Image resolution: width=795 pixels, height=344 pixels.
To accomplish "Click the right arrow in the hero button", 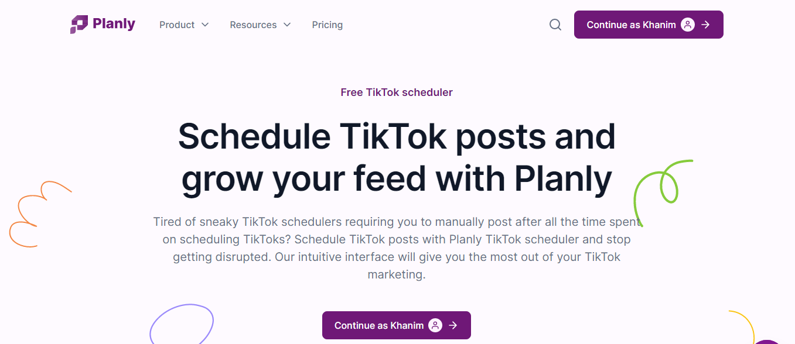I will pyautogui.click(x=453, y=325).
